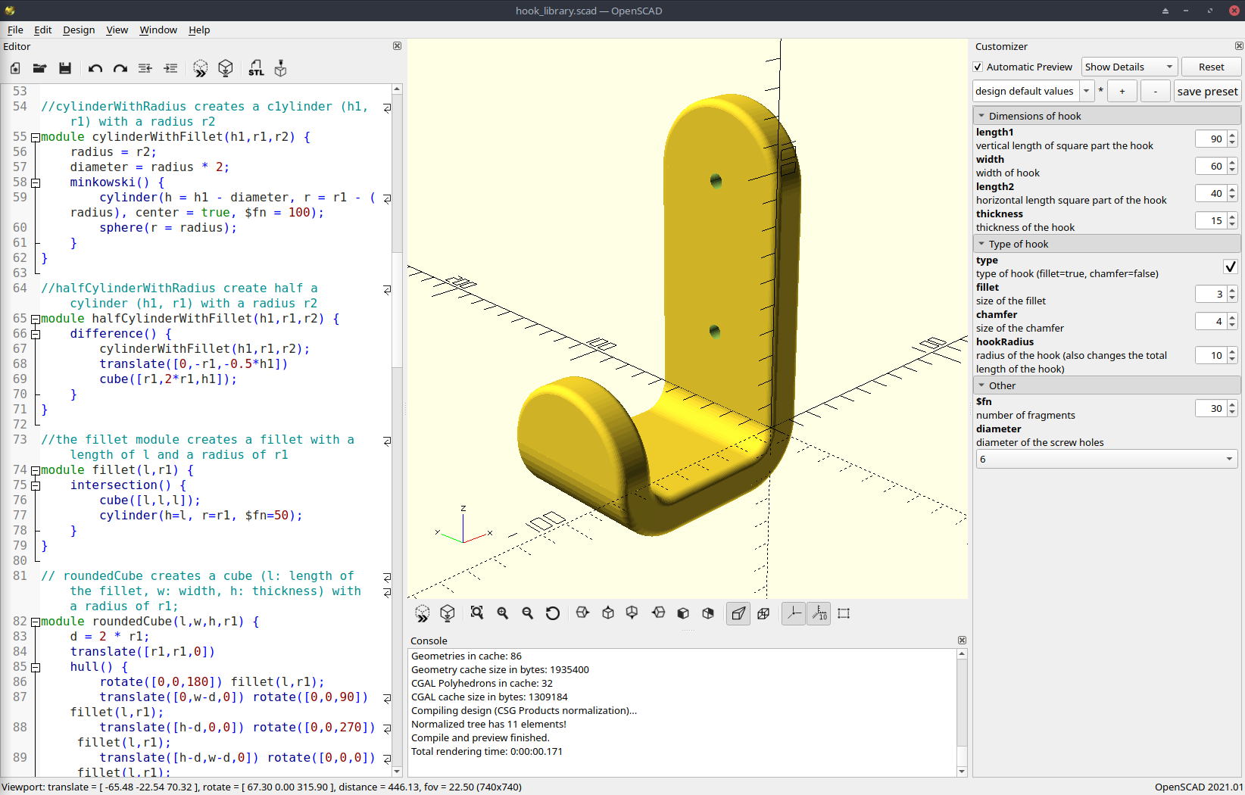Screen dimensions: 1245x795
Task: Click Preview icon in the viewer toolbar
Action: click(x=423, y=613)
